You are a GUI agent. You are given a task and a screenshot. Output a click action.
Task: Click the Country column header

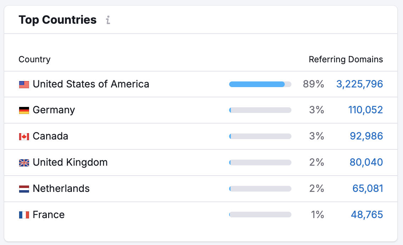(34, 59)
